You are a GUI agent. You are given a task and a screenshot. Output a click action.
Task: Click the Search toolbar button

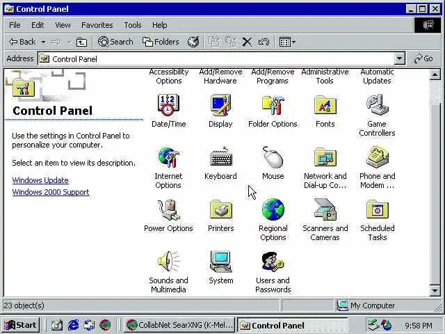click(115, 42)
